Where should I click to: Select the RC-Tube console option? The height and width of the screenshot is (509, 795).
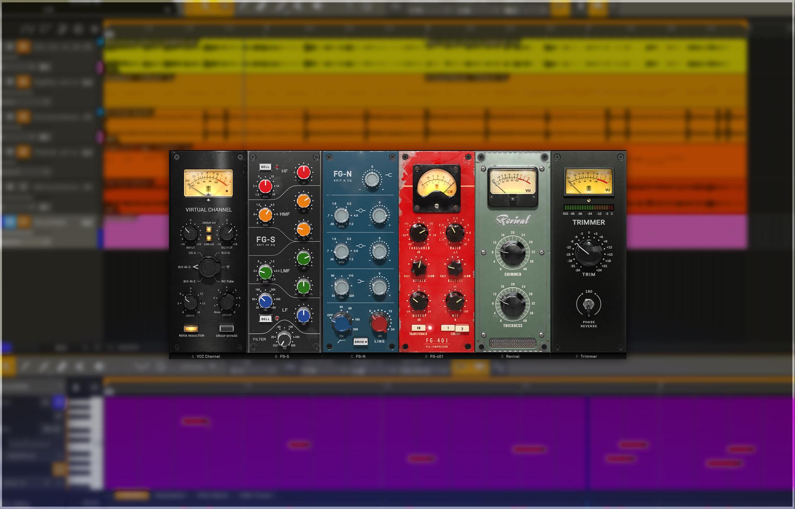tap(227, 281)
